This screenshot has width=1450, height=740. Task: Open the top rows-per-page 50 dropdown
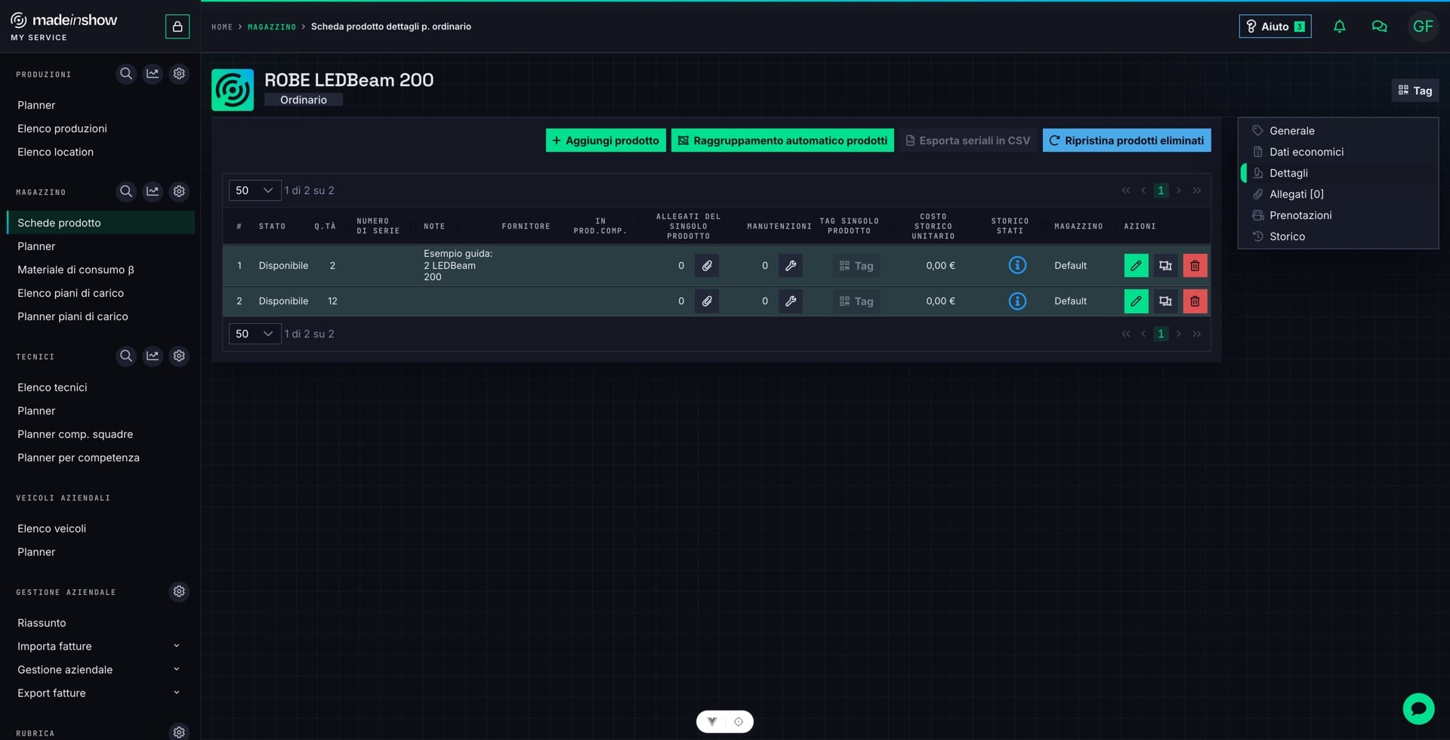[255, 190]
